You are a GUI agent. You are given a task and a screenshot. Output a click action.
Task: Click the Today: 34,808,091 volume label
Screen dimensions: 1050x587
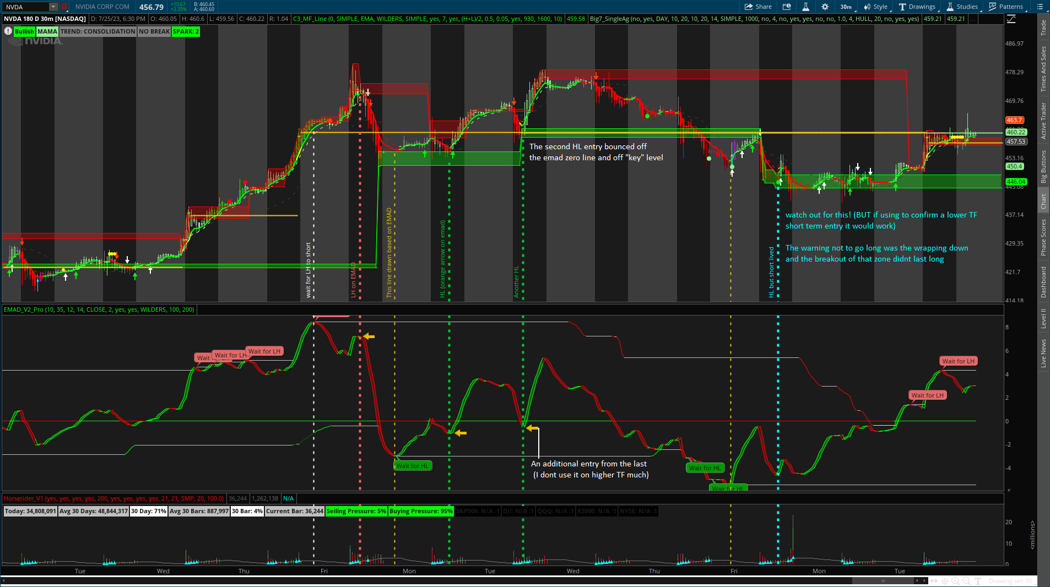pyautogui.click(x=30, y=511)
